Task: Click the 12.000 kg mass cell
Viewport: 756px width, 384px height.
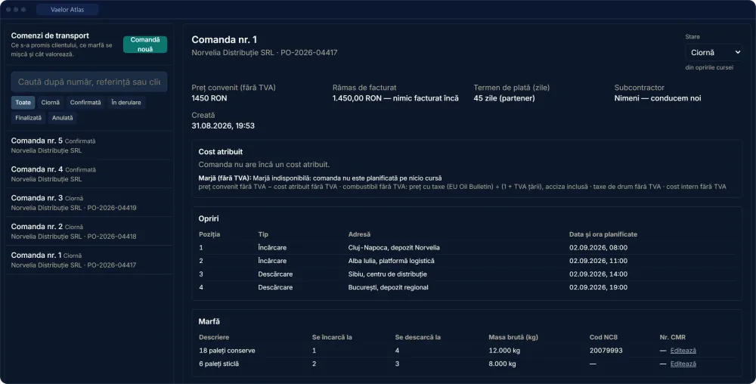Action: click(504, 351)
